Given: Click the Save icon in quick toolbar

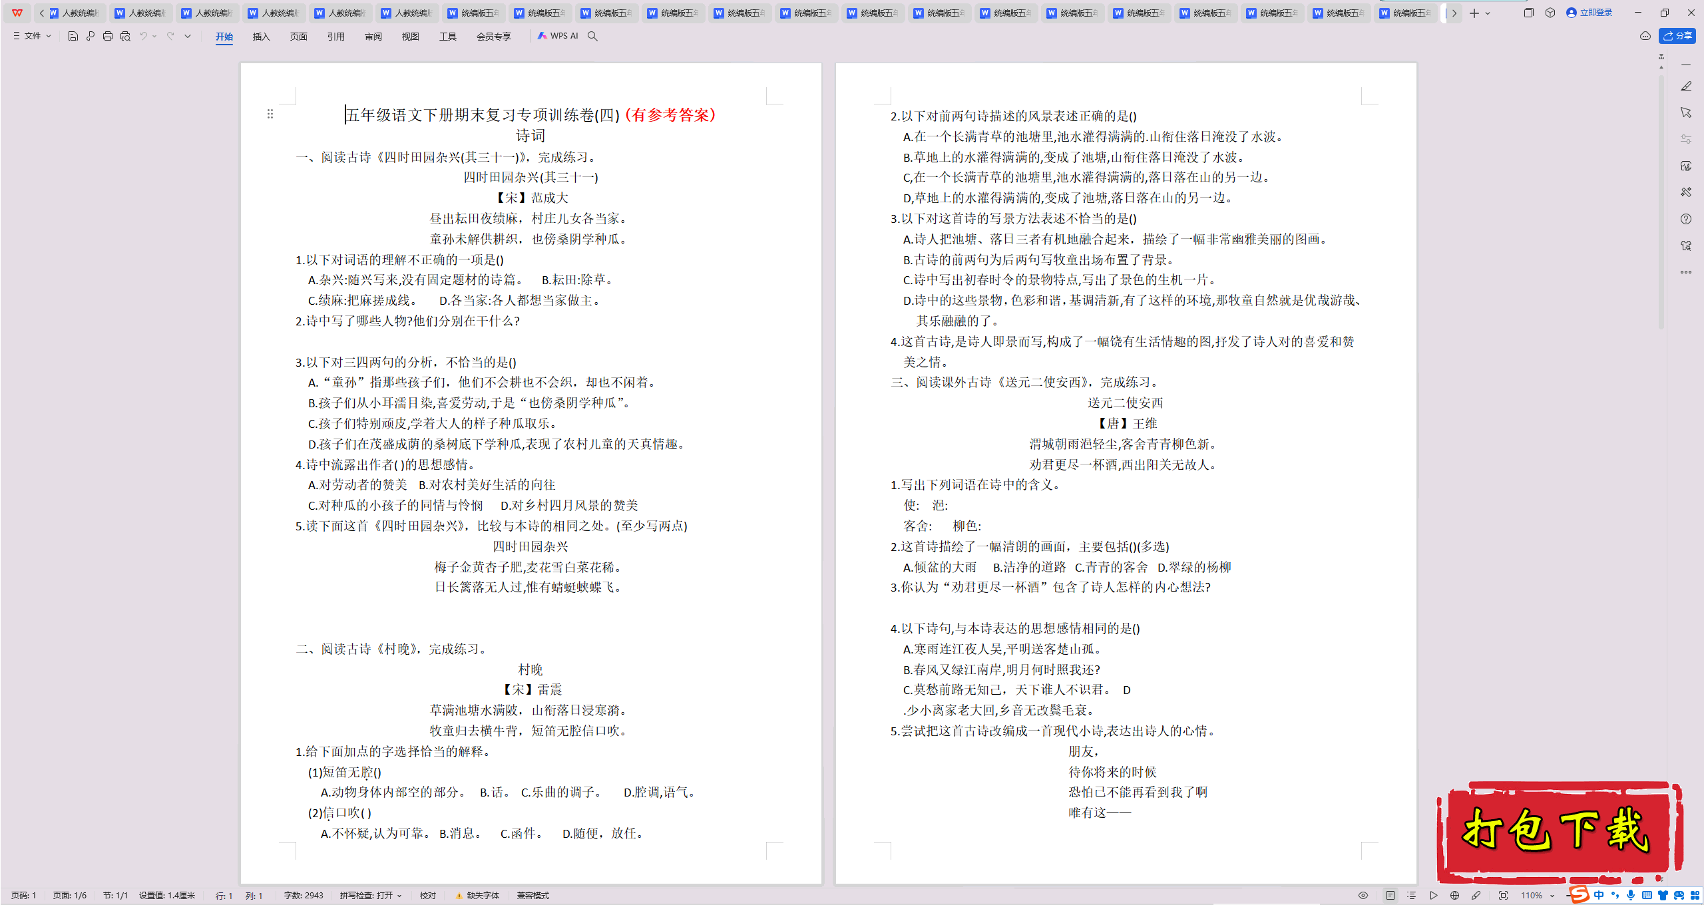Looking at the screenshot, I should 73,36.
